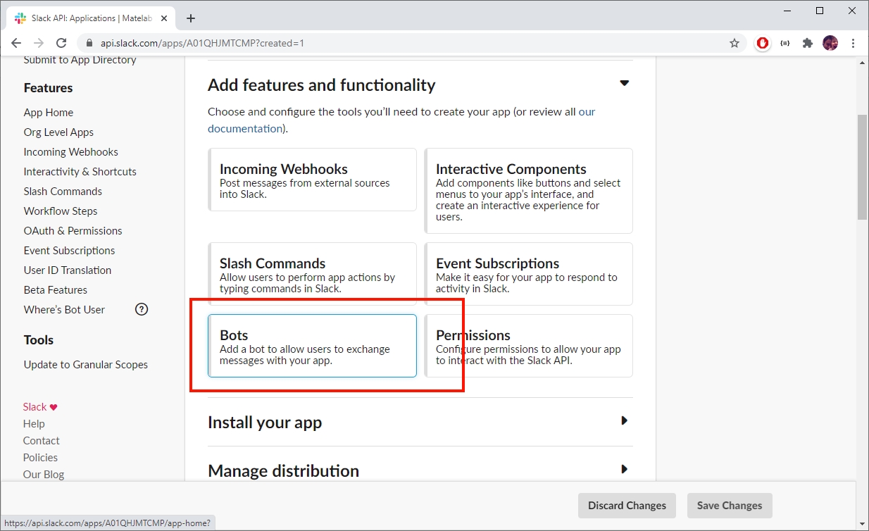Expand the Install your app section
This screenshot has width=869, height=531.
(624, 421)
